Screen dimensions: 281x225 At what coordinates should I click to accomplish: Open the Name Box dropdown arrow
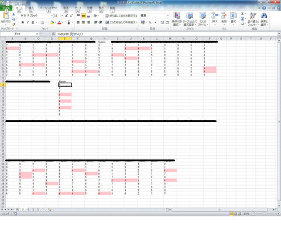pyautogui.click(x=37, y=34)
